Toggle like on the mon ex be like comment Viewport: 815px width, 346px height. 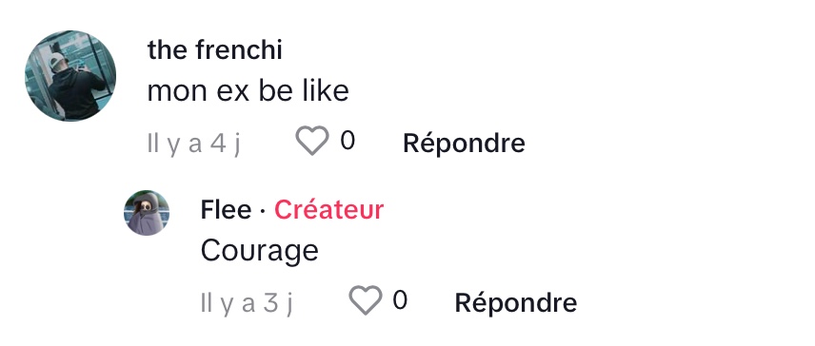coord(312,141)
